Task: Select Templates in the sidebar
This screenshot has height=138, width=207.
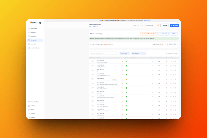Action: tap(35, 40)
